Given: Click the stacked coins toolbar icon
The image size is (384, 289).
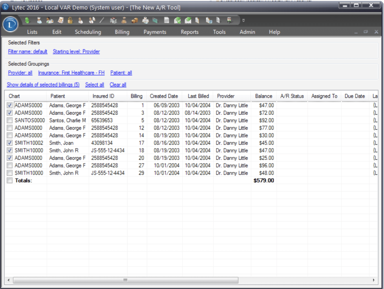Looking at the screenshot, I should coord(135,21).
